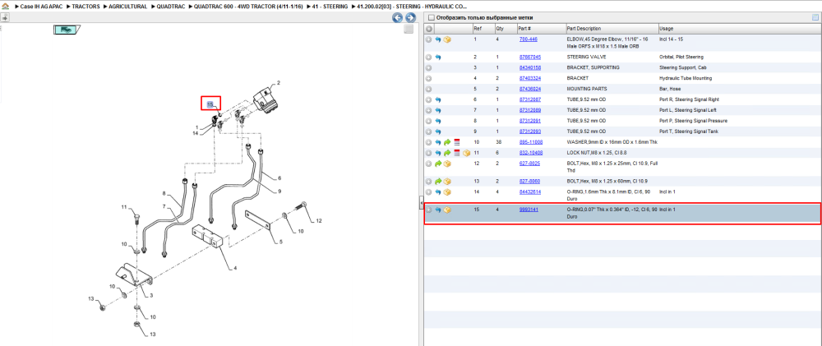Select callout 5 in the diagram
Image resolution: width=822 pixels, height=346 pixels.
pyautogui.click(x=280, y=242)
